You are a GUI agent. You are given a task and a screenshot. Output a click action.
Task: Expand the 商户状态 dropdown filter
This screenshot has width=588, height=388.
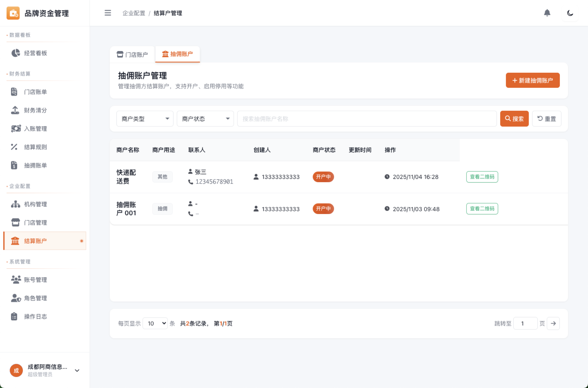coord(205,119)
